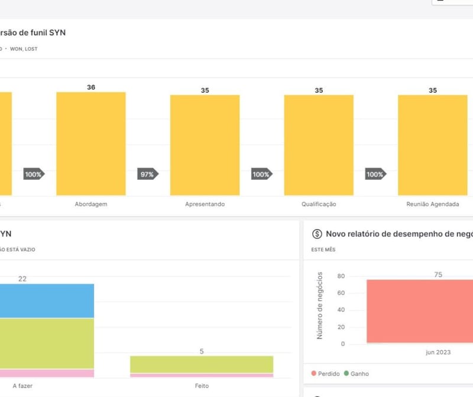Viewport: 473px width, 397px height.
Task: Open the WON, LOST status filter
Action: 24,49
